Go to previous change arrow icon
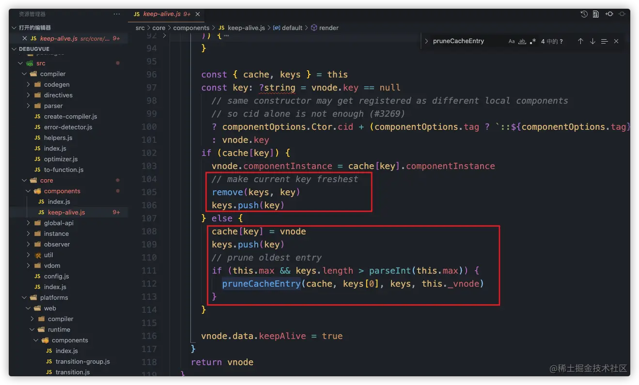Screen dimensions: 639x385 pos(609,15)
